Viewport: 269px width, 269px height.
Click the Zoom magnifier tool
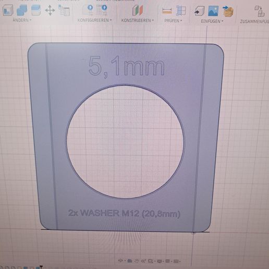(143, 261)
